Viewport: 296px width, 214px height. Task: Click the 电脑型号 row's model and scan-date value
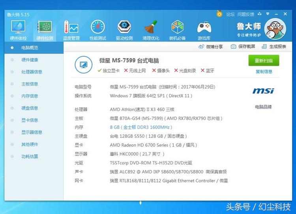pyautogui.click(x=163, y=87)
